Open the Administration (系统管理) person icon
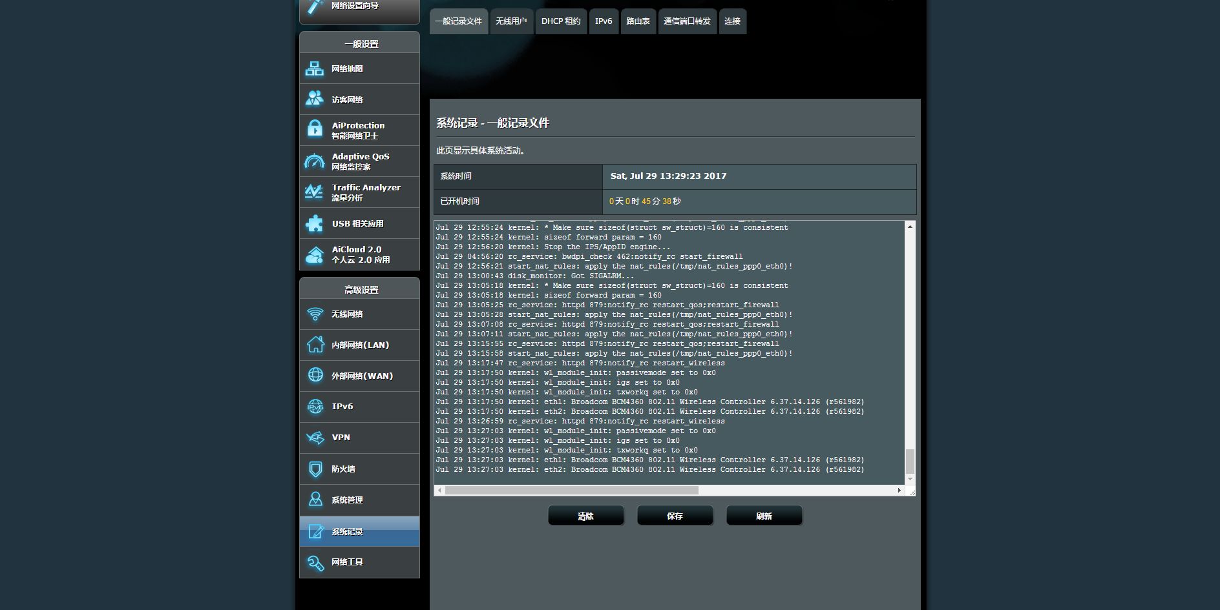The width and height of the screenshot is (1220, 610). [x=315, y=500]
